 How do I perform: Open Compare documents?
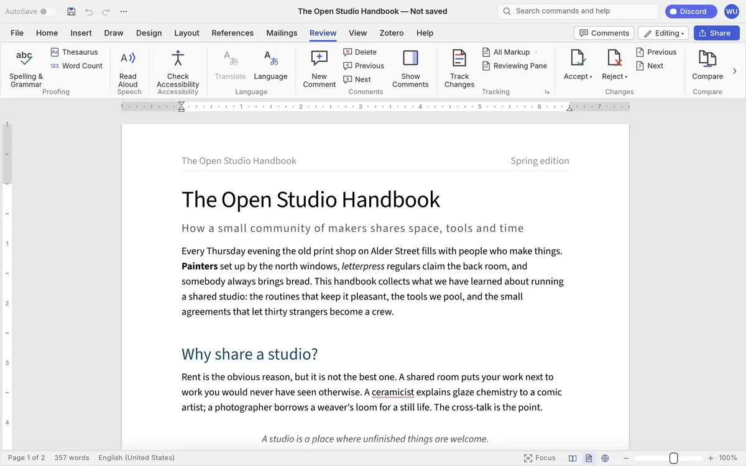[x=707, y=65]
